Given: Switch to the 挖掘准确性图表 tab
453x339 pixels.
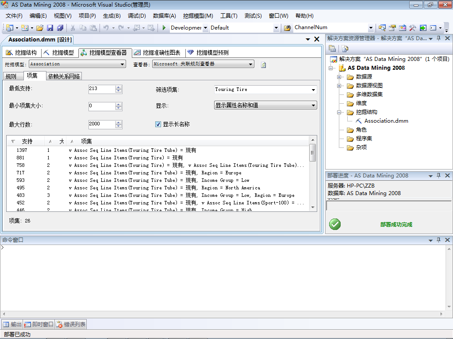Looking at the screenshot, I should click(157, 53).
